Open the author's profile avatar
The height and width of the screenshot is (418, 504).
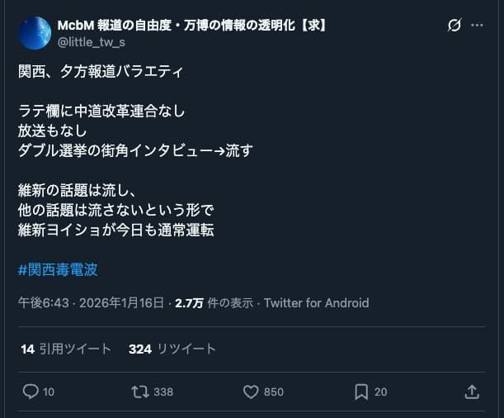[35, 33]
